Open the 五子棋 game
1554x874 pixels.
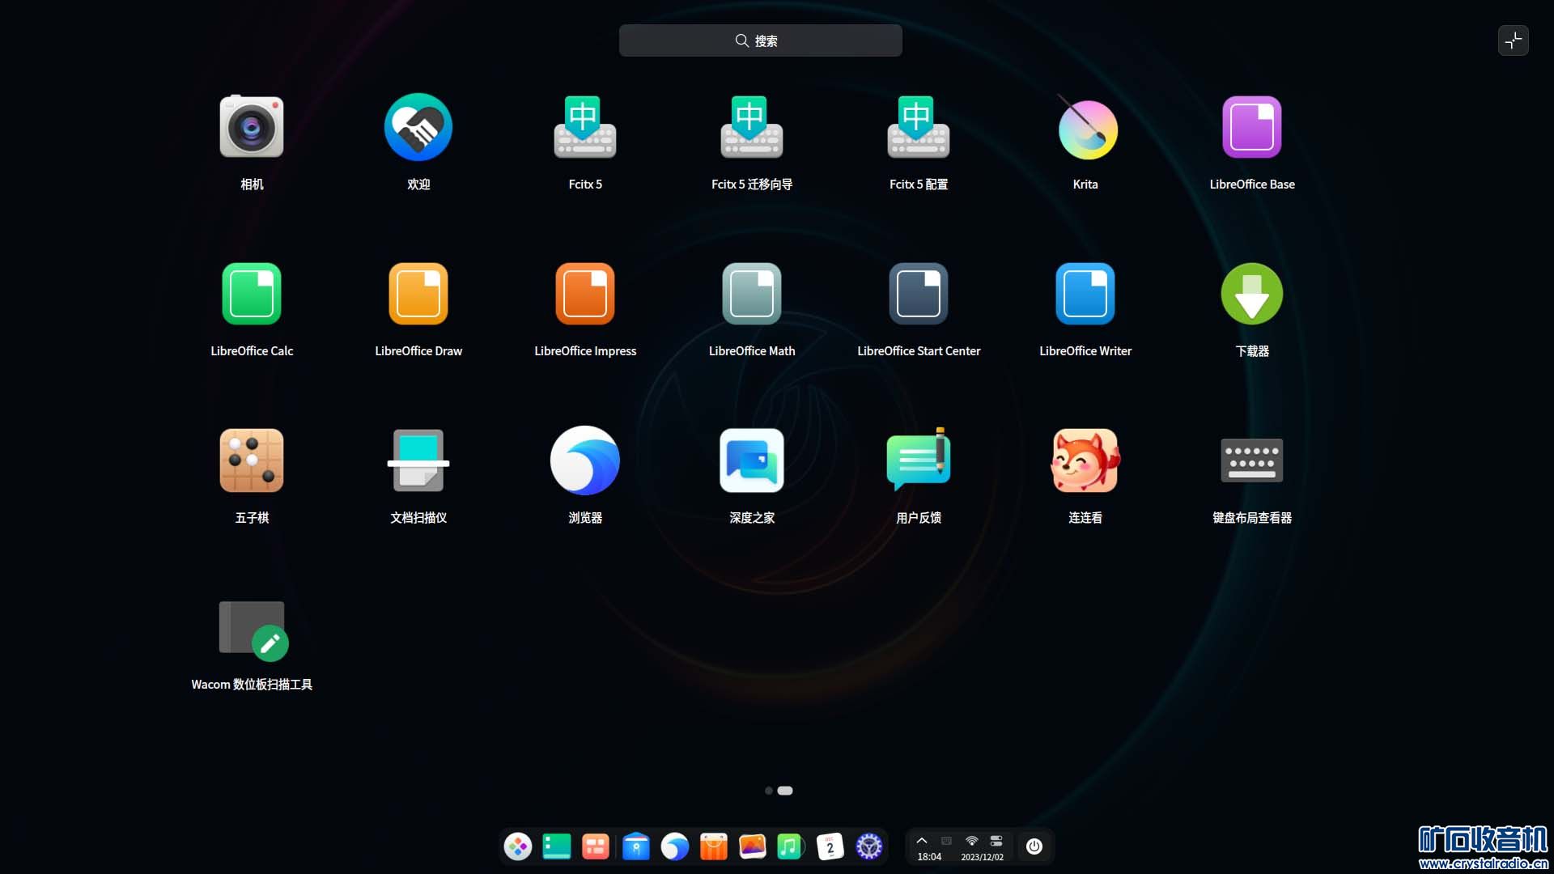(252, 460)
